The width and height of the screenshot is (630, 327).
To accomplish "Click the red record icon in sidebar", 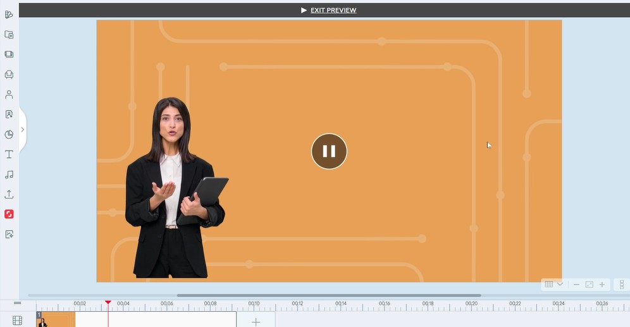I will click(x=9, y=214).
